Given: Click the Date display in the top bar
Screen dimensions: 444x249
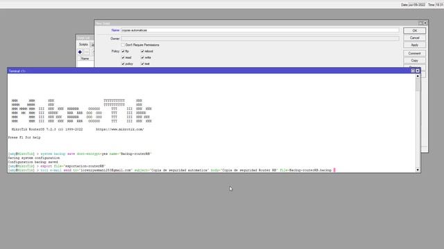Looking at the screenshot, I should [x=413, y=5].
